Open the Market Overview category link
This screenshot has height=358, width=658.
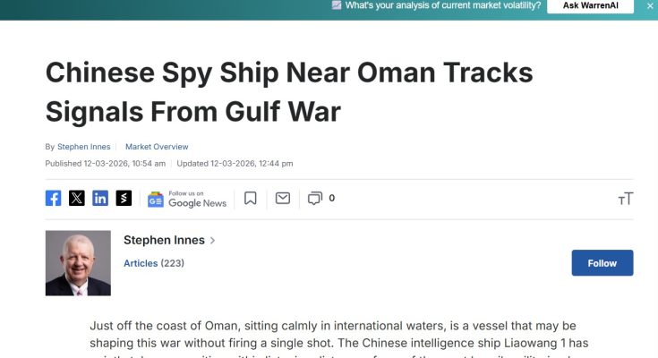pyautogui.click(x=157, y=147)
